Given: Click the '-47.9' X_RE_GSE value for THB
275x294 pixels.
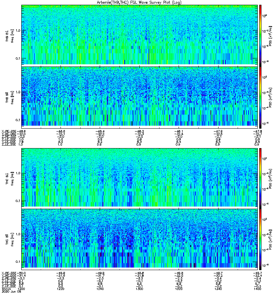Looking at the screenshot, I should [218, 132].
